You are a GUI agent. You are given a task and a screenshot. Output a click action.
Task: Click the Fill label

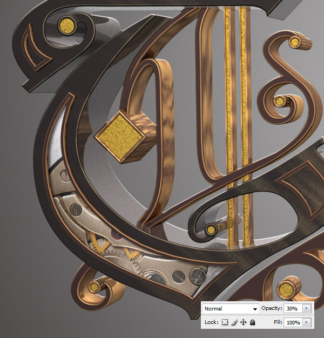pos(278,322)
